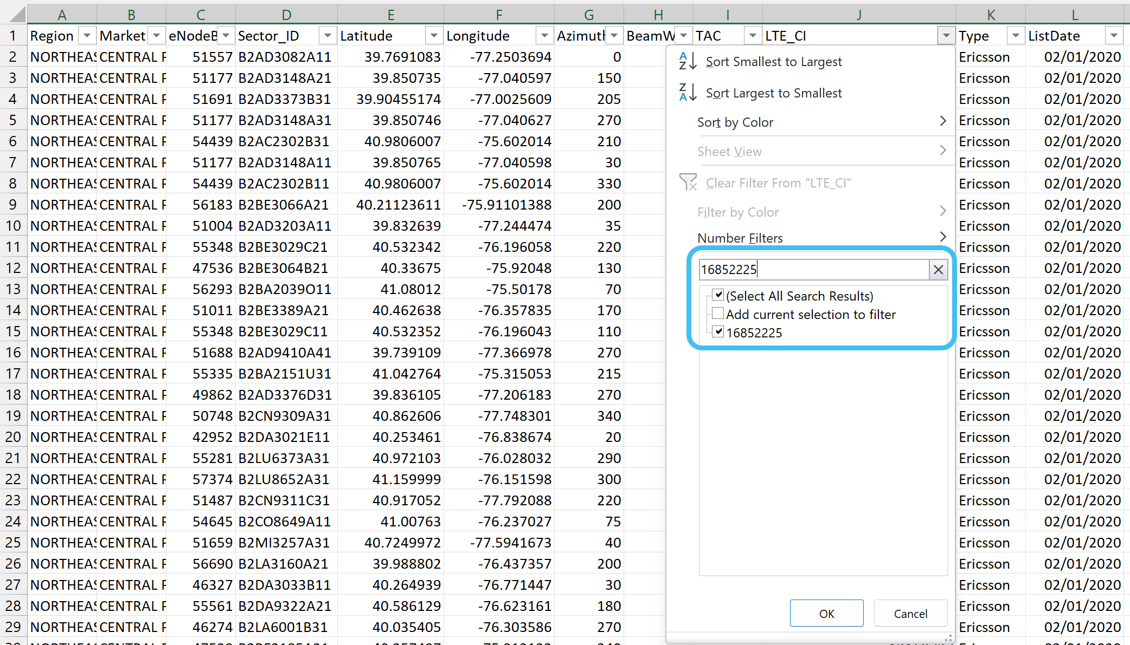Click the filter search text field
The image size is (1130, 645).
point(813,269)
